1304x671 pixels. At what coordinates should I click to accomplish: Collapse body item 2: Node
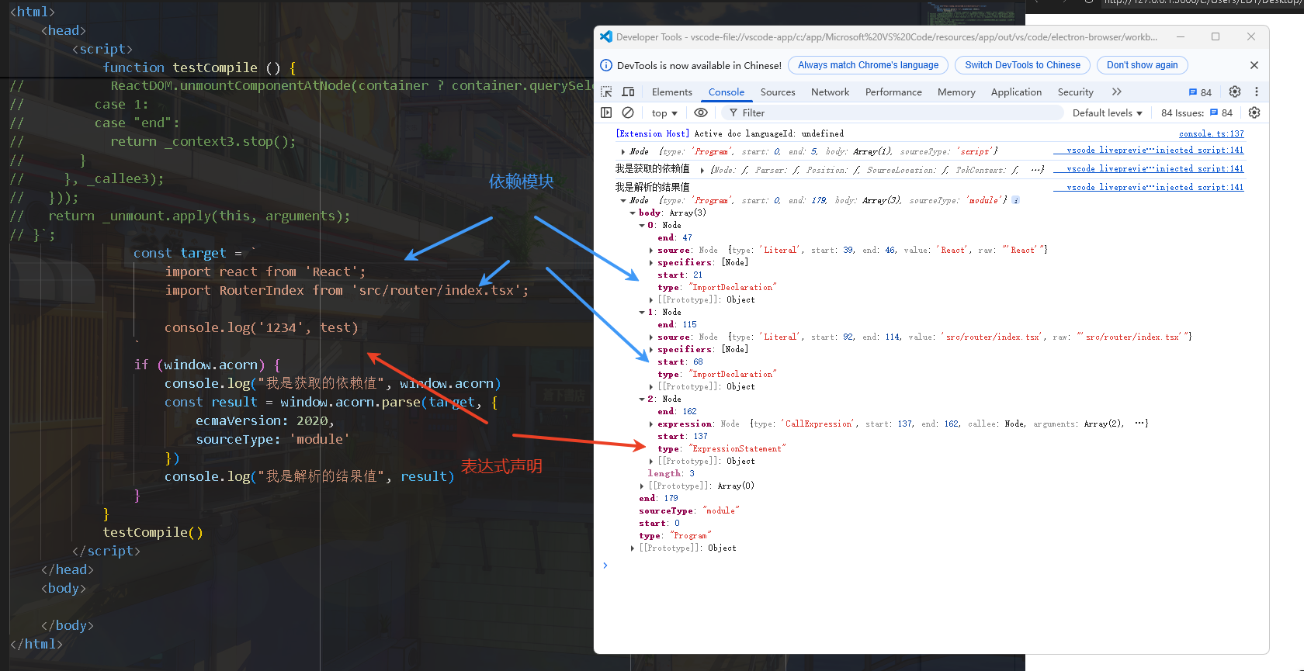642,399
